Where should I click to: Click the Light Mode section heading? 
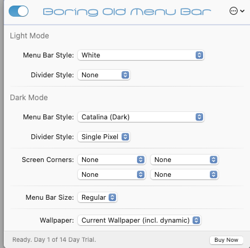point(30,36)
